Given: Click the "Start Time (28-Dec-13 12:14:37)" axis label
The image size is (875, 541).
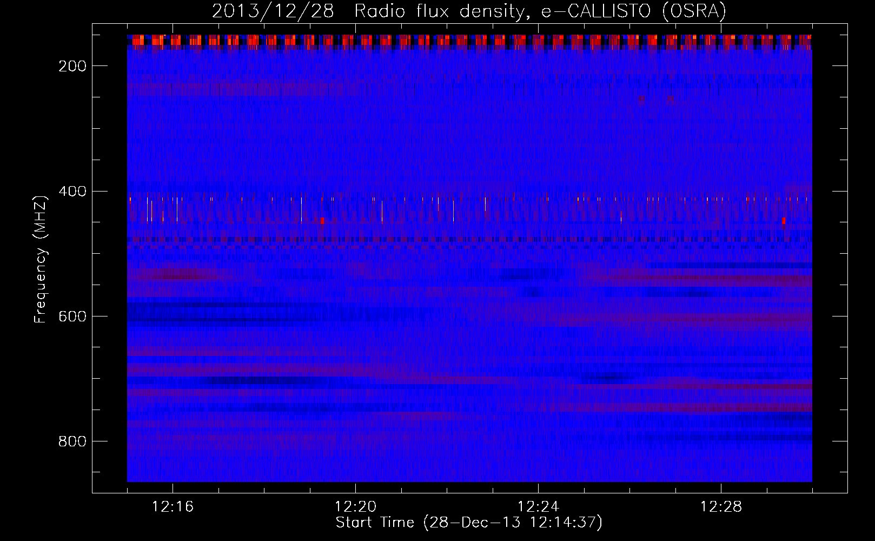Looking at the screenshot, I should 469,523.
